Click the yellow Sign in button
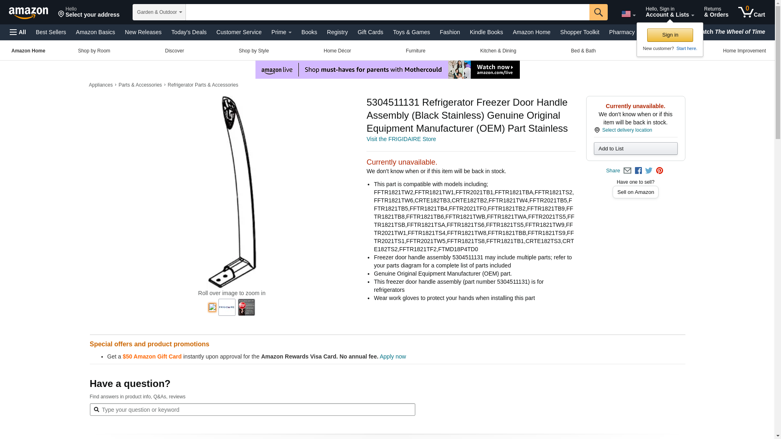This screenshot has width=781, height=439. coord(670,35)
